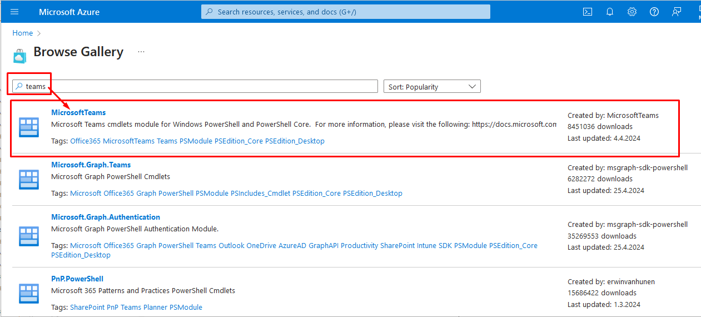Open the feedback icon in header
Screen dimensions: 701x317
(677, 12)
